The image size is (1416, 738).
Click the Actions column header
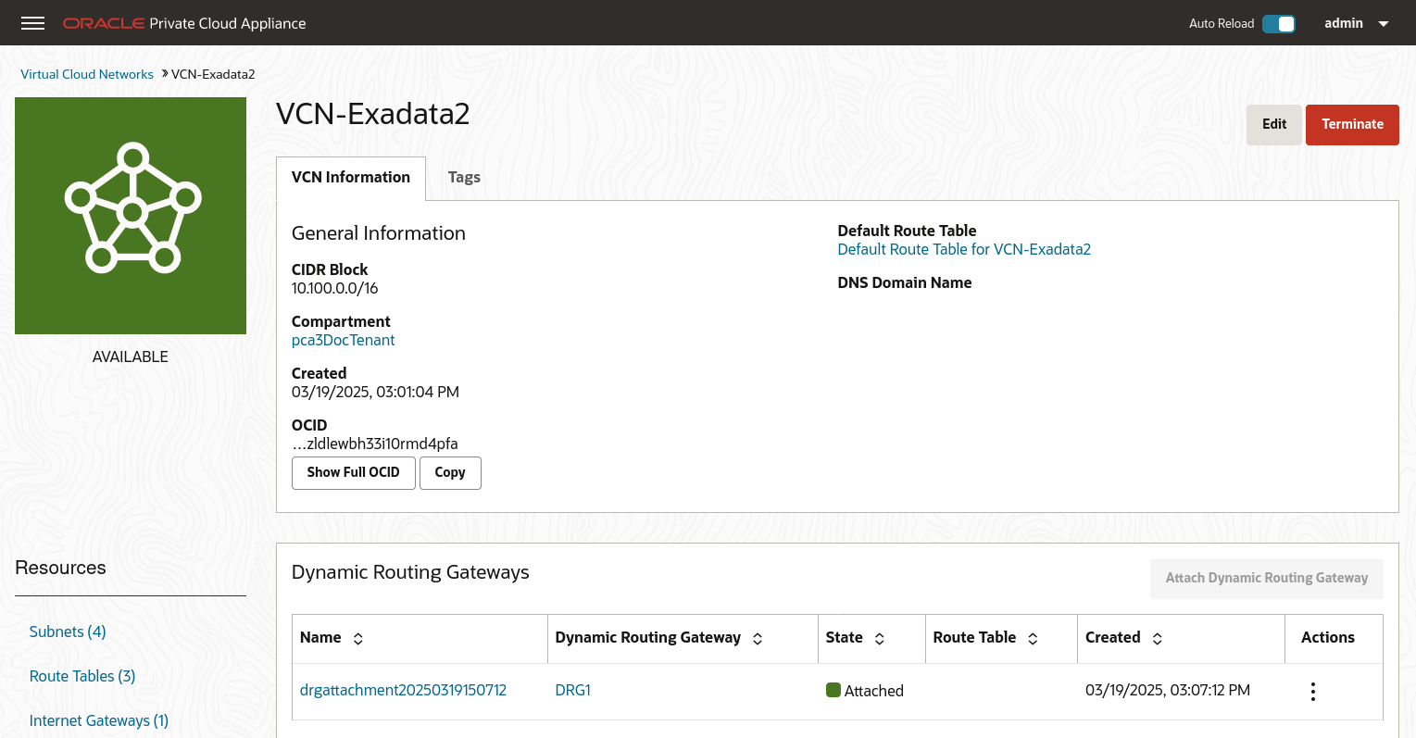[x=1328, y=637]
